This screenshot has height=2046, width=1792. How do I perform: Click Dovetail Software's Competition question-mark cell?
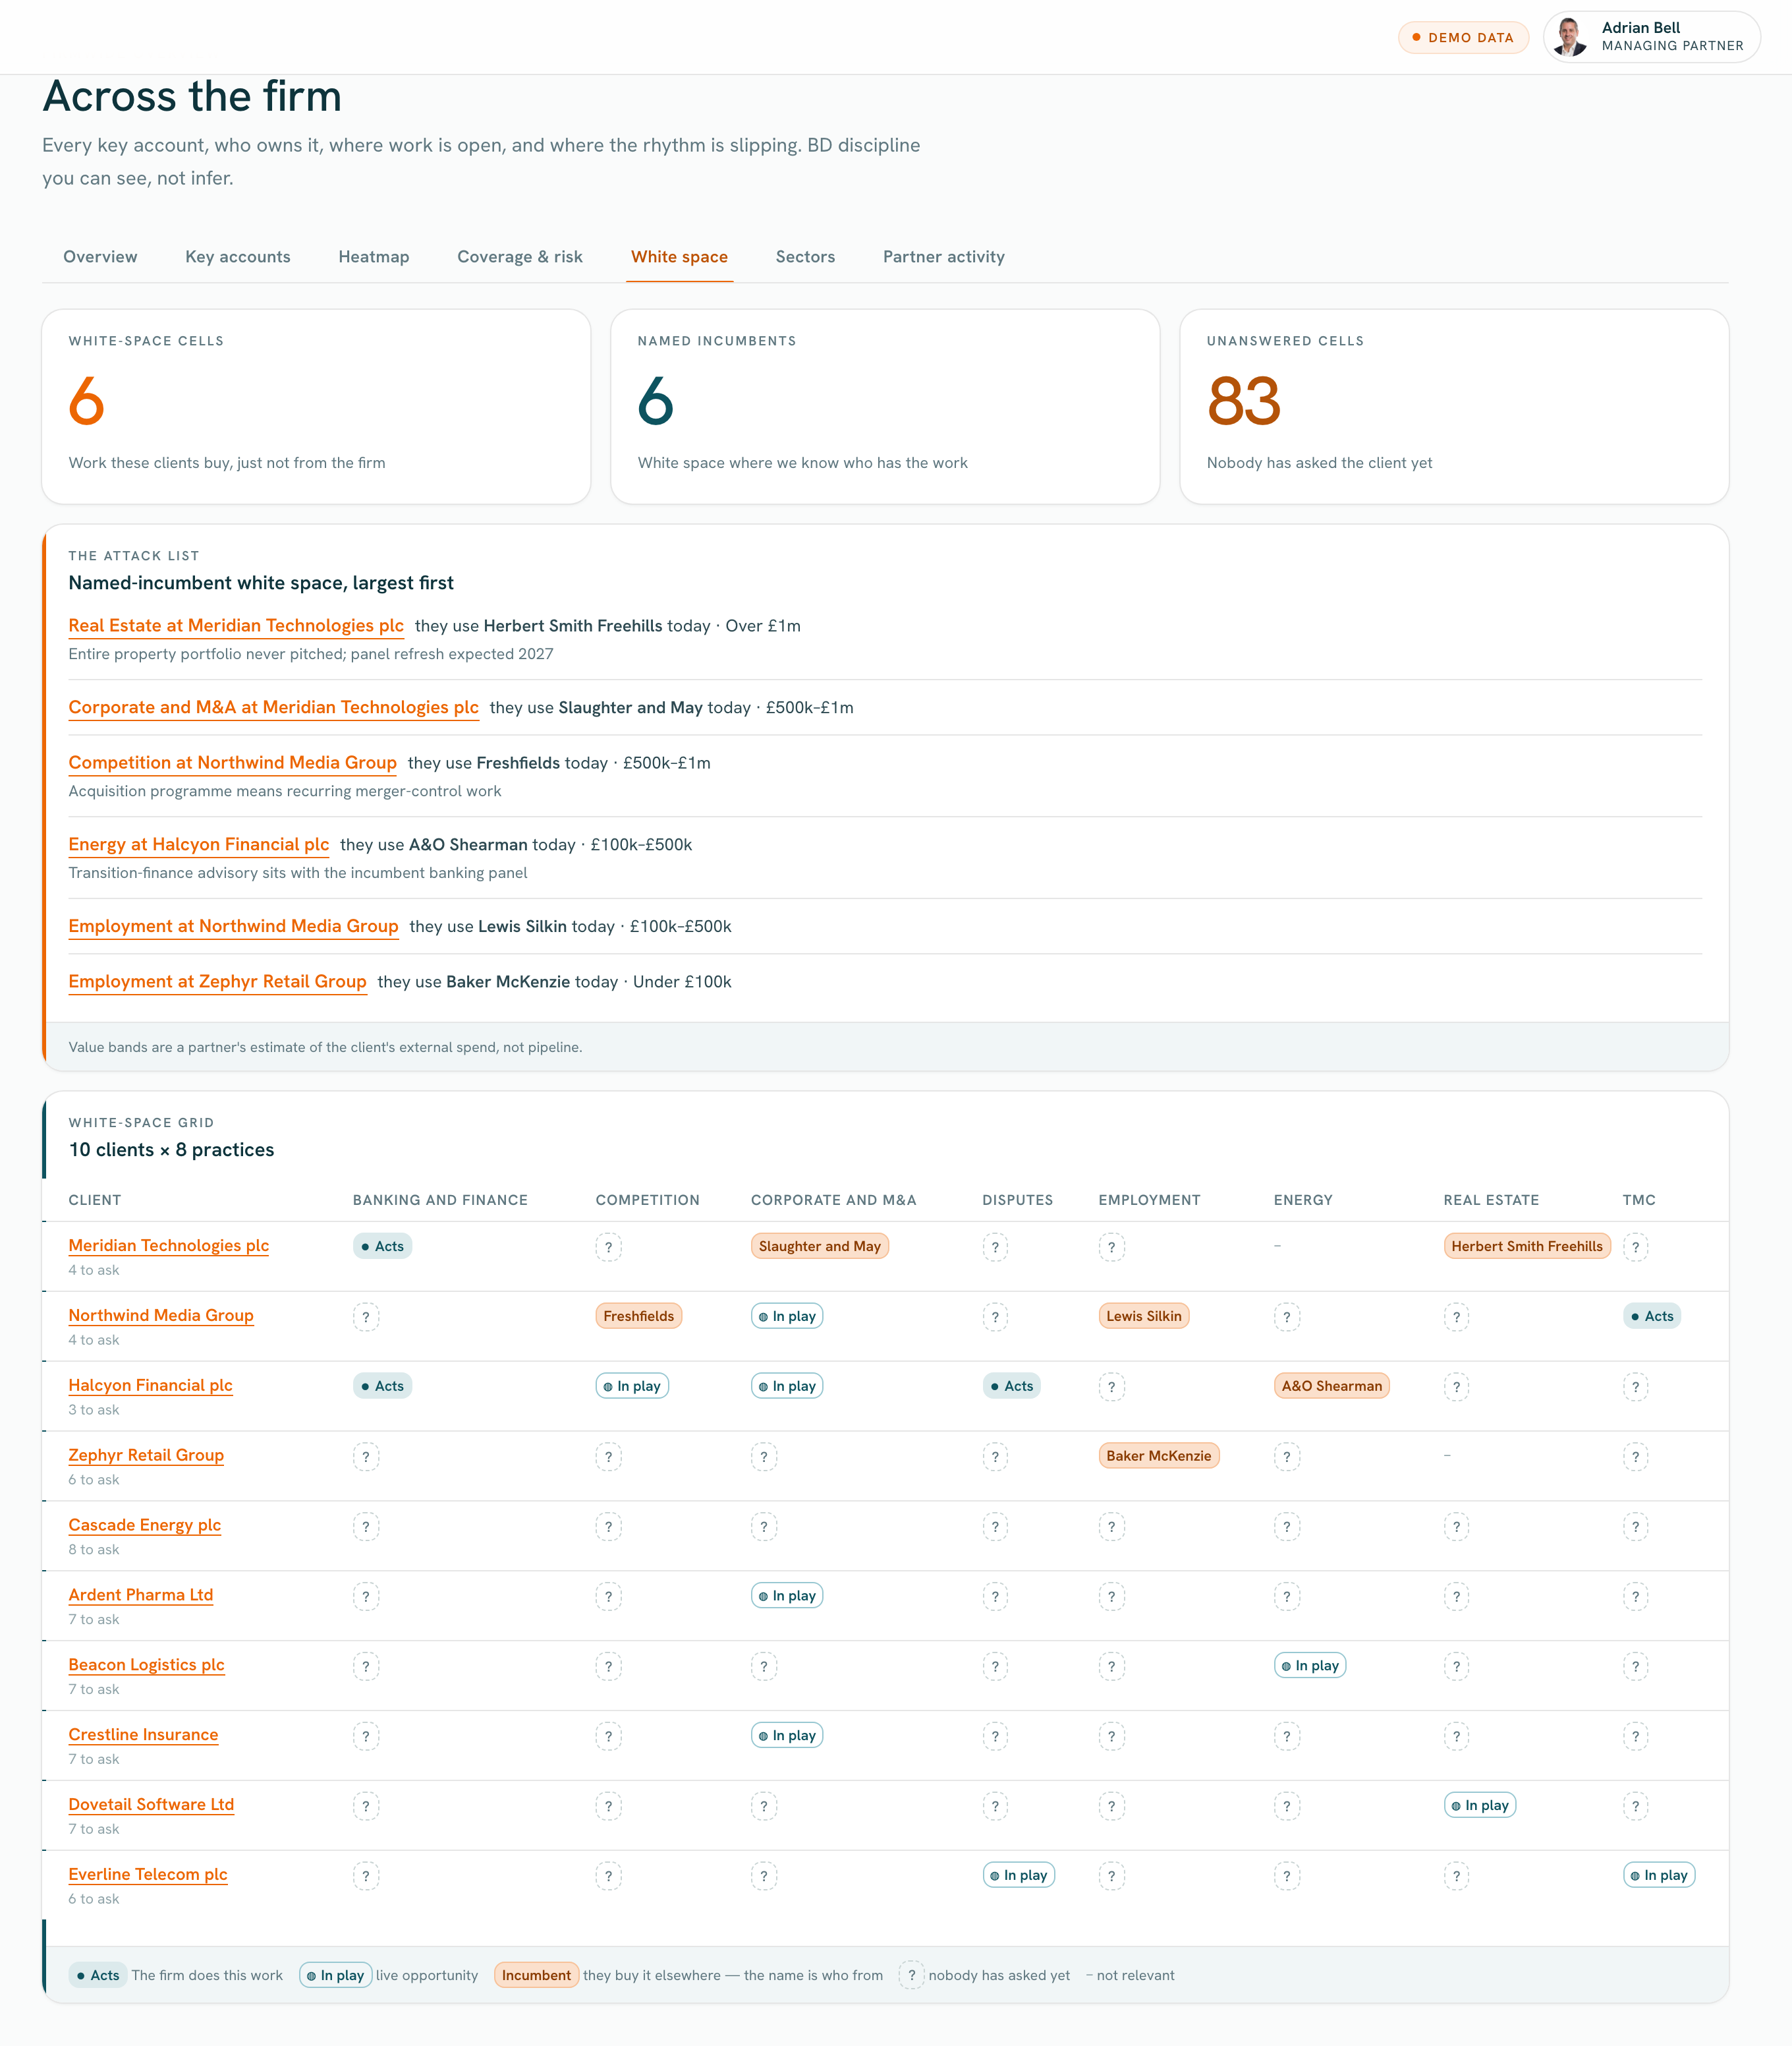609,1807
